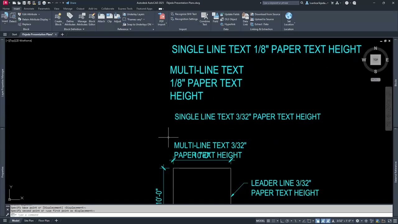
Task: Click the Insert block icon
Action: point(5,17)
